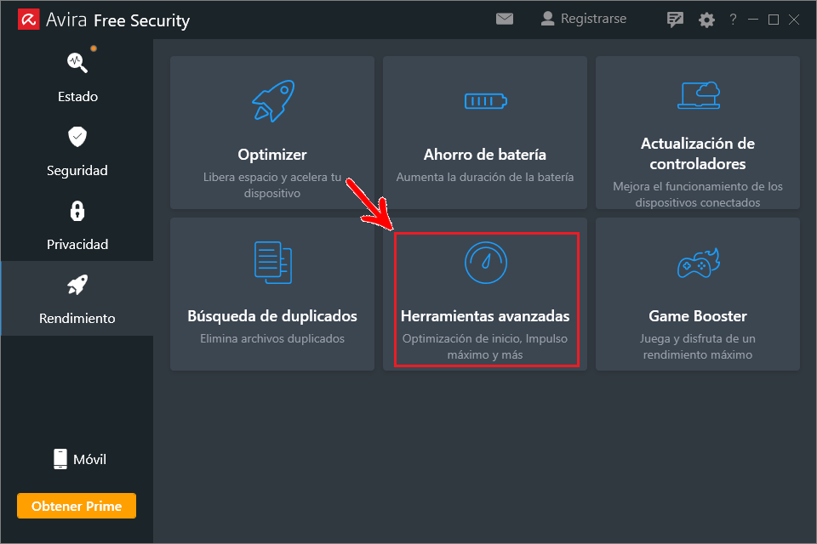Click the Avira Free Security title text
817x544 pixels.
click(117, 20)
